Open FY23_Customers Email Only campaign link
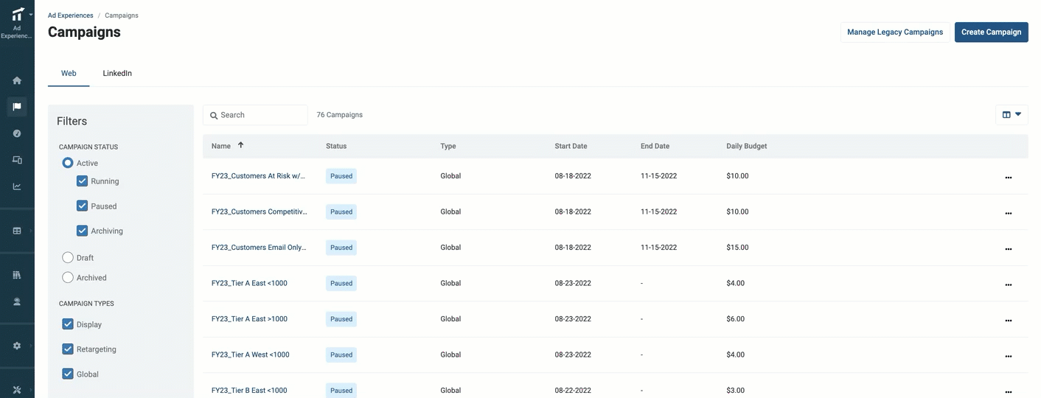 pyautogui.click(x=258, y=248)
